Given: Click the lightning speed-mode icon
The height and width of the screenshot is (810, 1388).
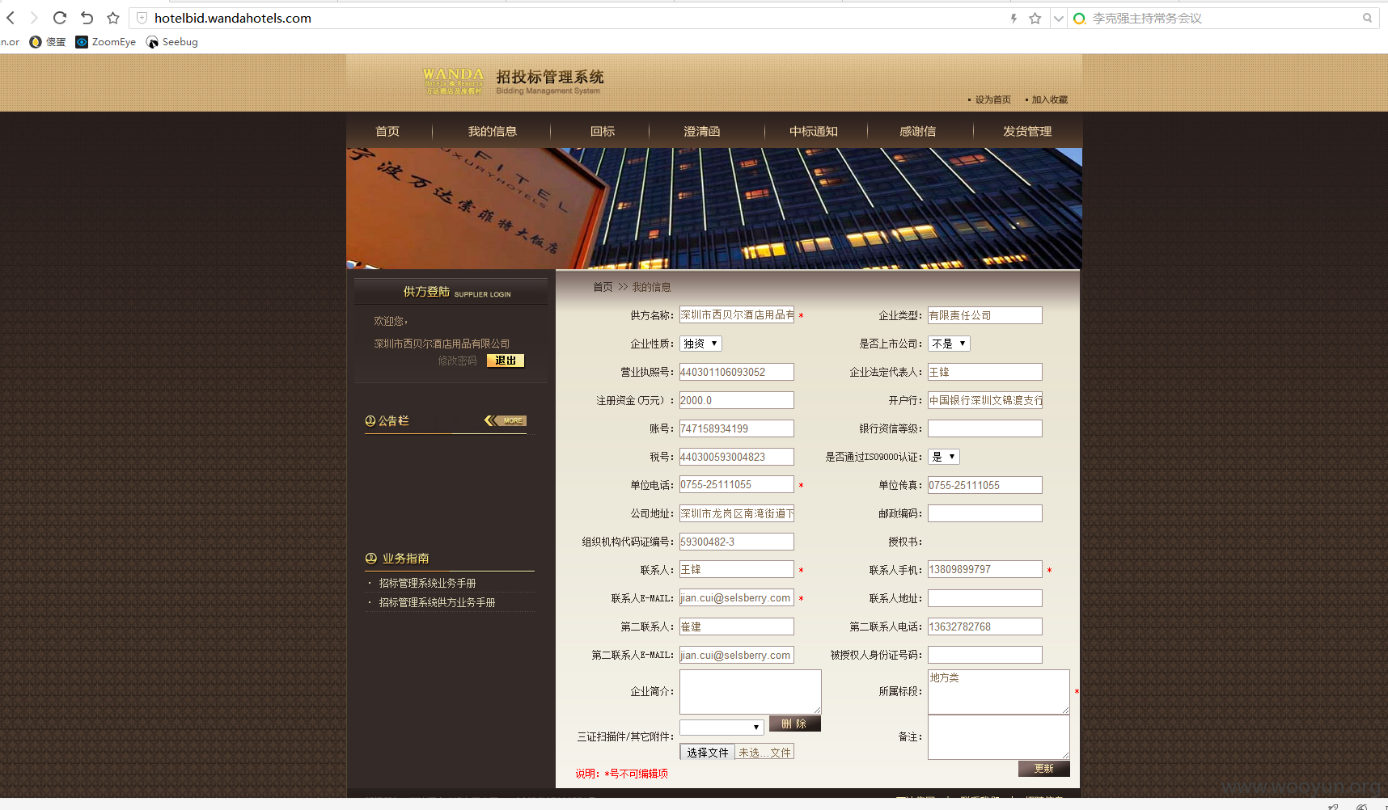Looking at the screenshot, I should pyautogui.click(x=1013, y=18).
